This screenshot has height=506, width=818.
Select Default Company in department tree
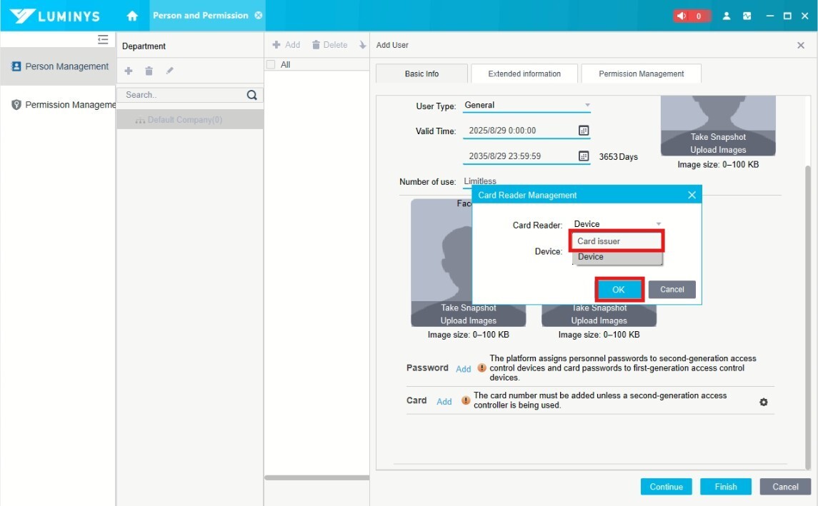(x=184, y=120)
